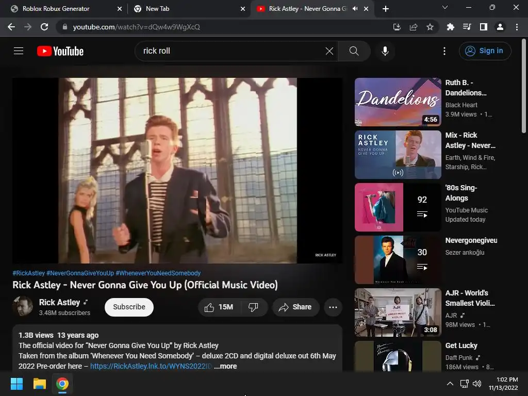Close the New Tab tab
The width and height of the screenshot is (528, 396).
pyautogui.click(x=243, y=9)
